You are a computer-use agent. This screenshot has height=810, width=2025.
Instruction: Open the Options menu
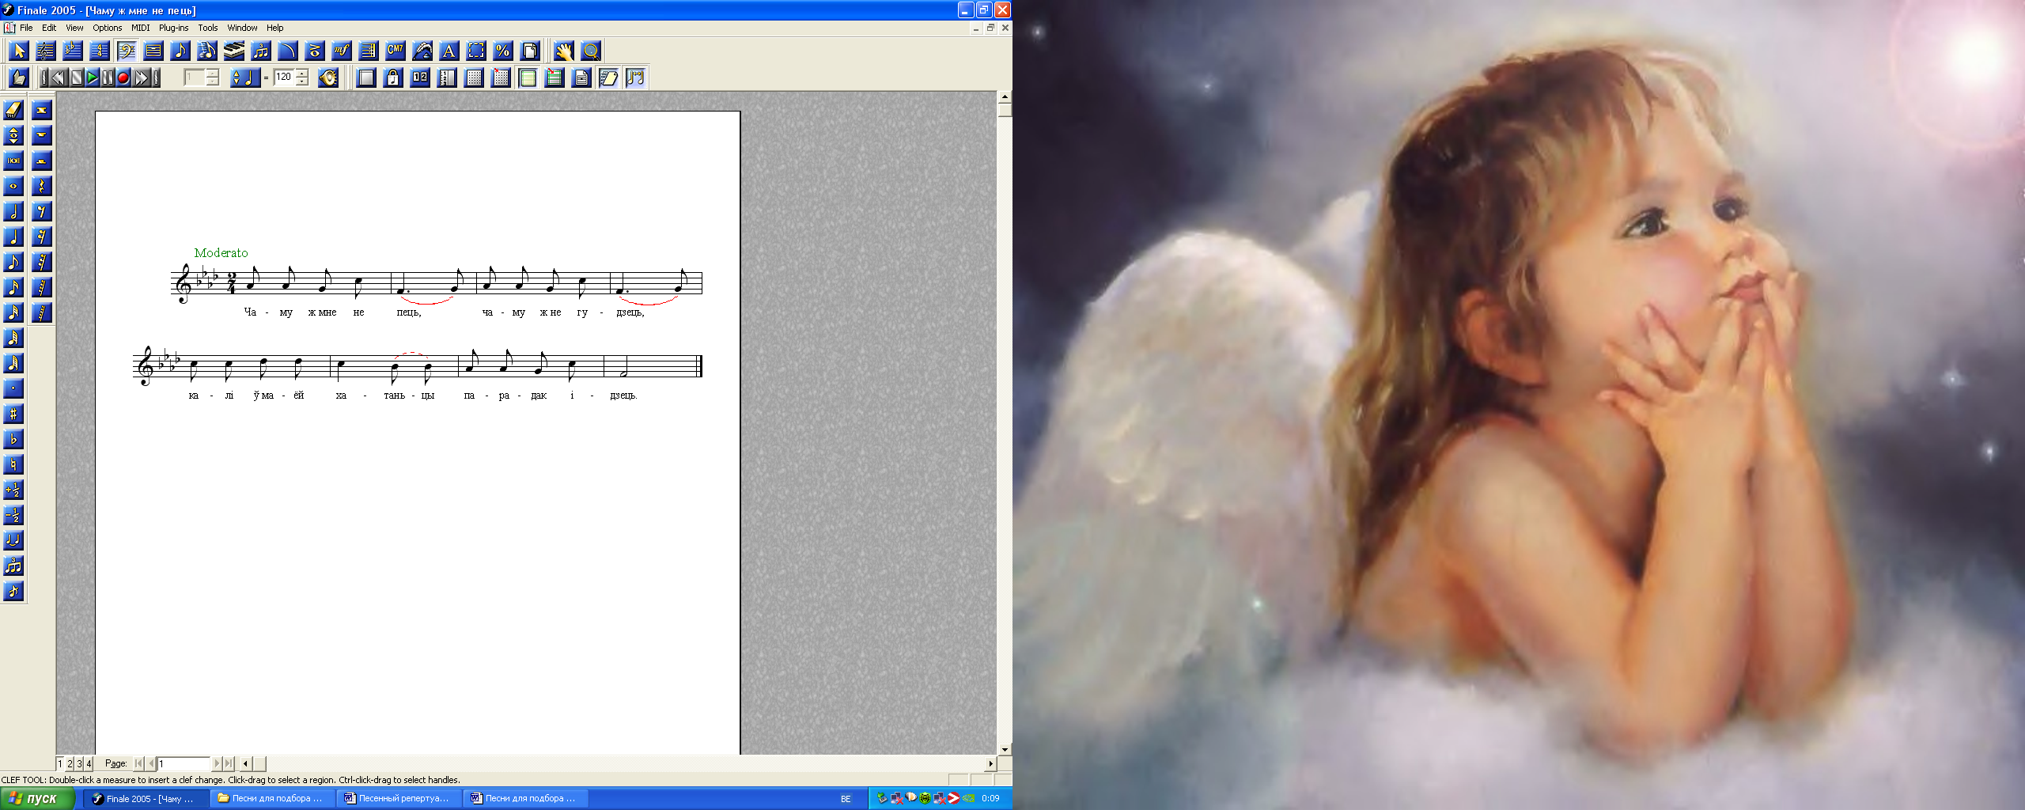point(108,28)
